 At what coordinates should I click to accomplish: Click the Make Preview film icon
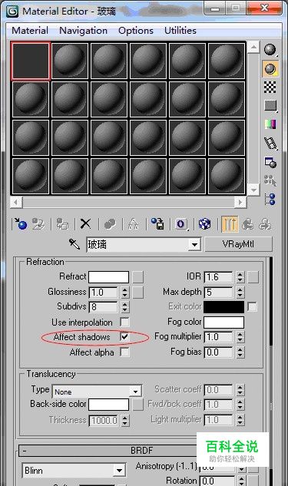point(270,144)
